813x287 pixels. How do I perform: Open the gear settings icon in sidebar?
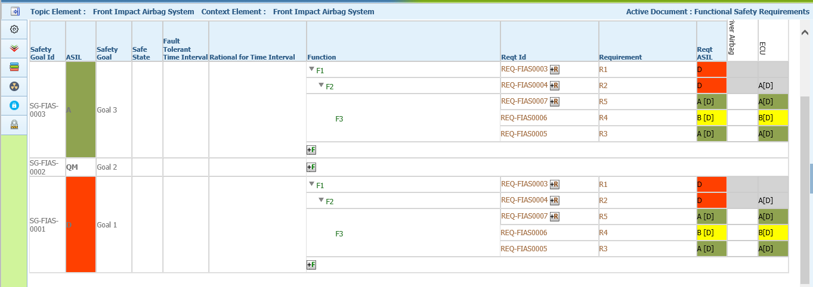point(14,29)
